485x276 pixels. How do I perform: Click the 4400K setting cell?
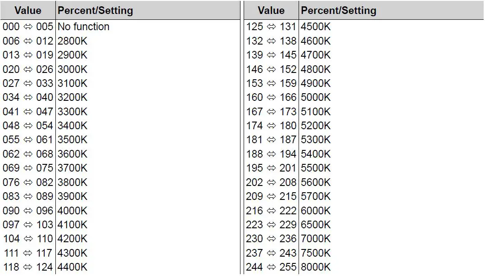73,267
